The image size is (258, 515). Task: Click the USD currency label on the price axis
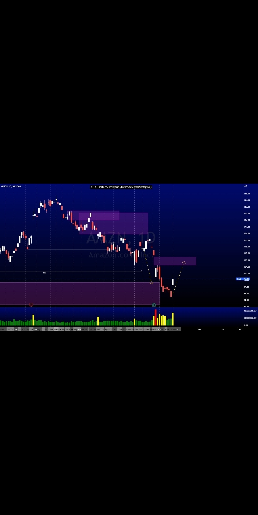(x=245, y=186)
